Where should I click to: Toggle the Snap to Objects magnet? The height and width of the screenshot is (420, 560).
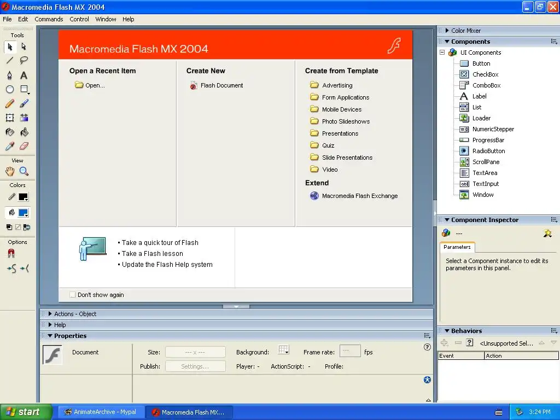click(11, 253)
